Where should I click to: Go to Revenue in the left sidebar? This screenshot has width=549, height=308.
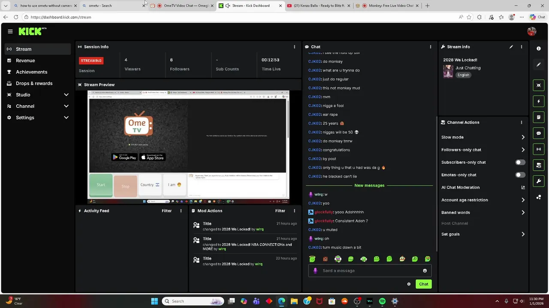tap(38, 60)
